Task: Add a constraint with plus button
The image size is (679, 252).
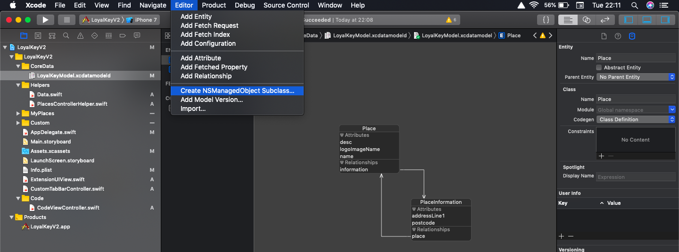Action: point(601,156)
